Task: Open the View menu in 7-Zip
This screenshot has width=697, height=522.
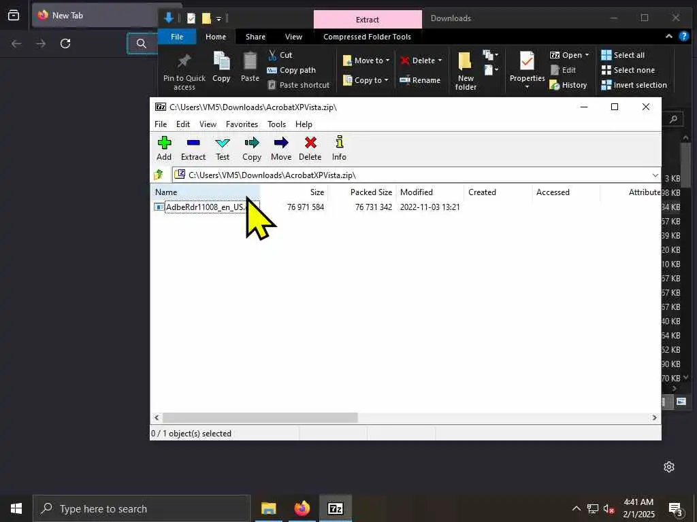Action: (x=208, y=124)
